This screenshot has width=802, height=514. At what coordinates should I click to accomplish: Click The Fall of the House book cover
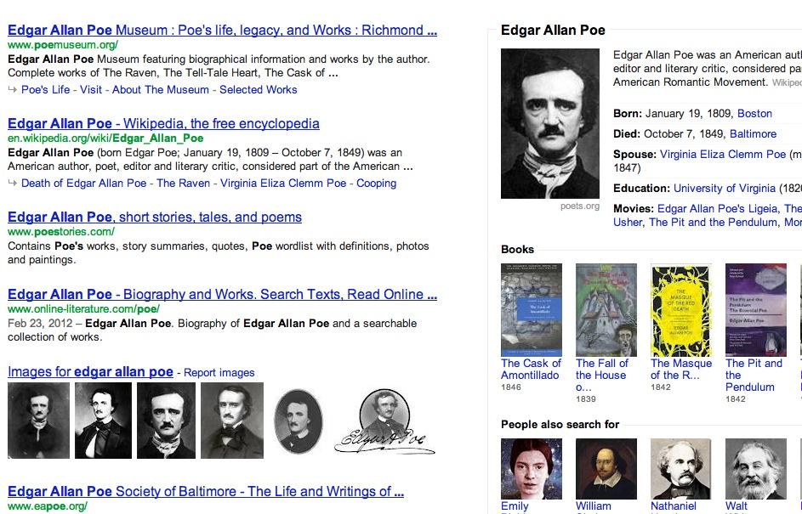pos(606,310)
